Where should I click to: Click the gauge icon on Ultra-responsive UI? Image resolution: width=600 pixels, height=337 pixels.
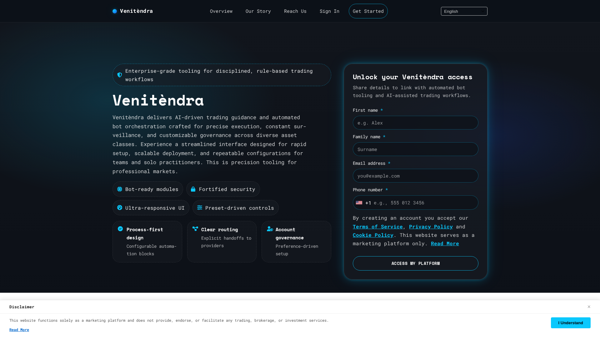[x=120, y=208]
